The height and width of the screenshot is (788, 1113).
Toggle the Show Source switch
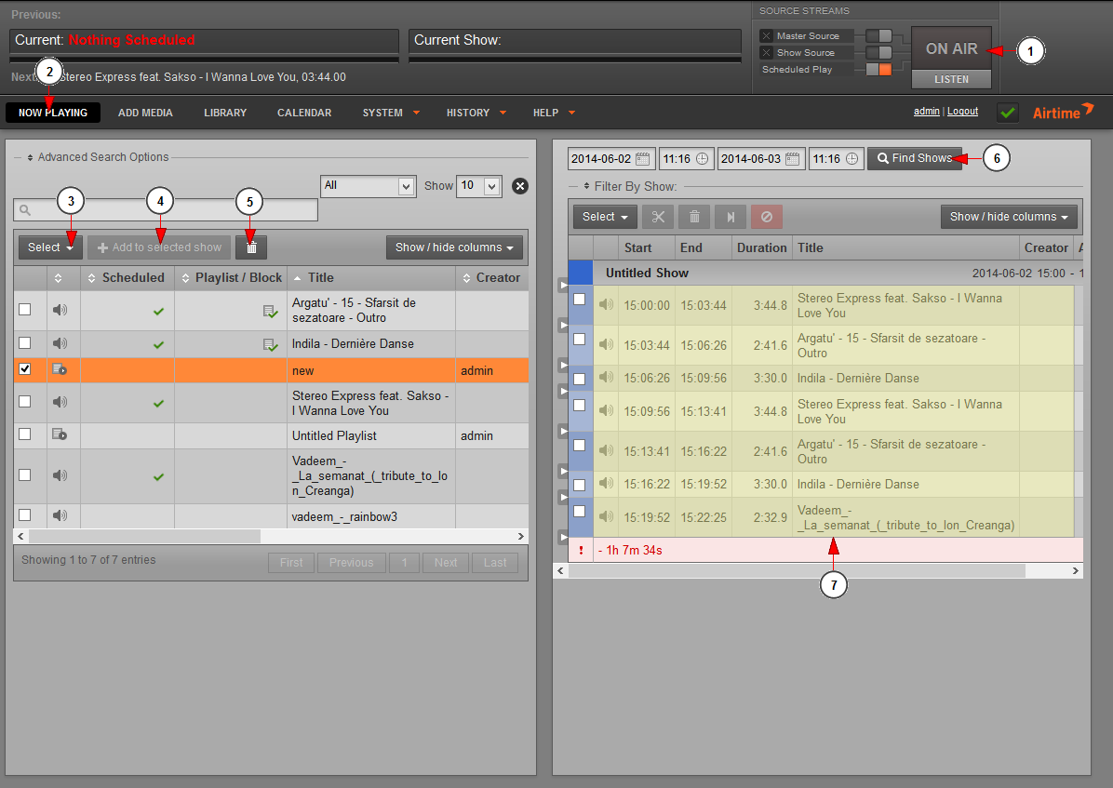[x=878, y=52]
